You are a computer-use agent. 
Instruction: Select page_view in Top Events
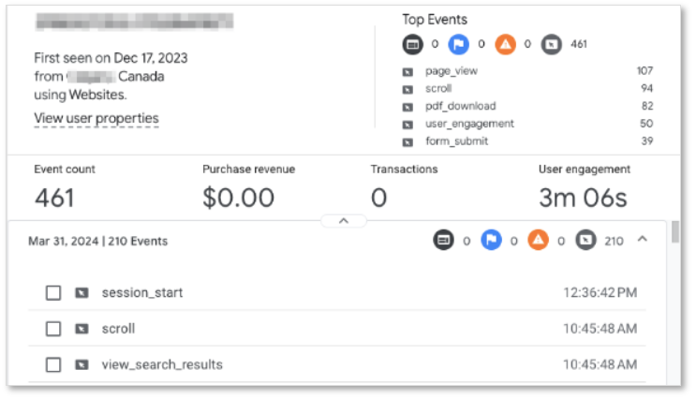point(451,71)
